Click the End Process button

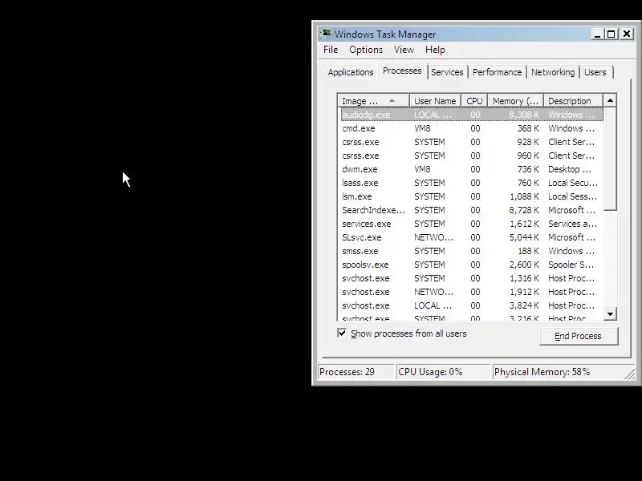(579, 336)
